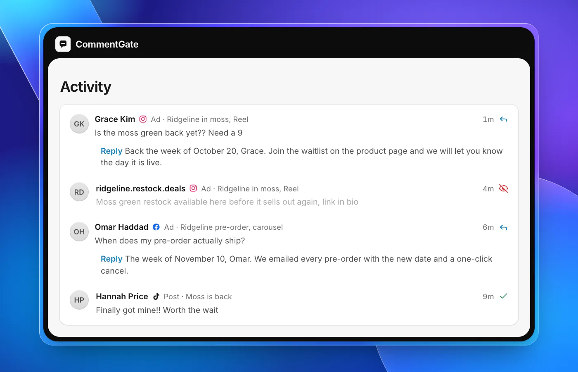Click the 6m timestamp

pos(488,227)
